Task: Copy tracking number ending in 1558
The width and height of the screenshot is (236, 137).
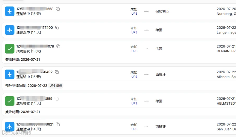Action: coord(58,9)
